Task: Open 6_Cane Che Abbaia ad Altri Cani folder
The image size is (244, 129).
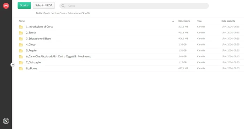Action: 59,56
